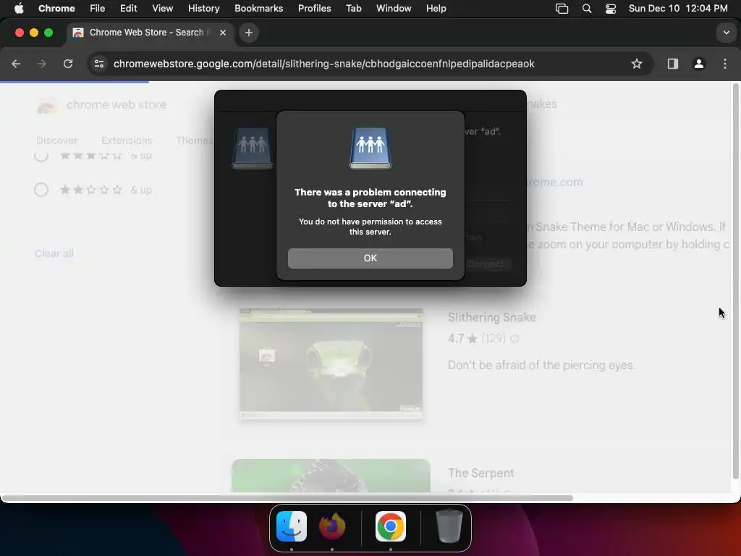Click 'Don't be afraid of the piercing eyes.'
Image resolution: width=741 pixels, height=556 pixels.
tap(541, 366)
